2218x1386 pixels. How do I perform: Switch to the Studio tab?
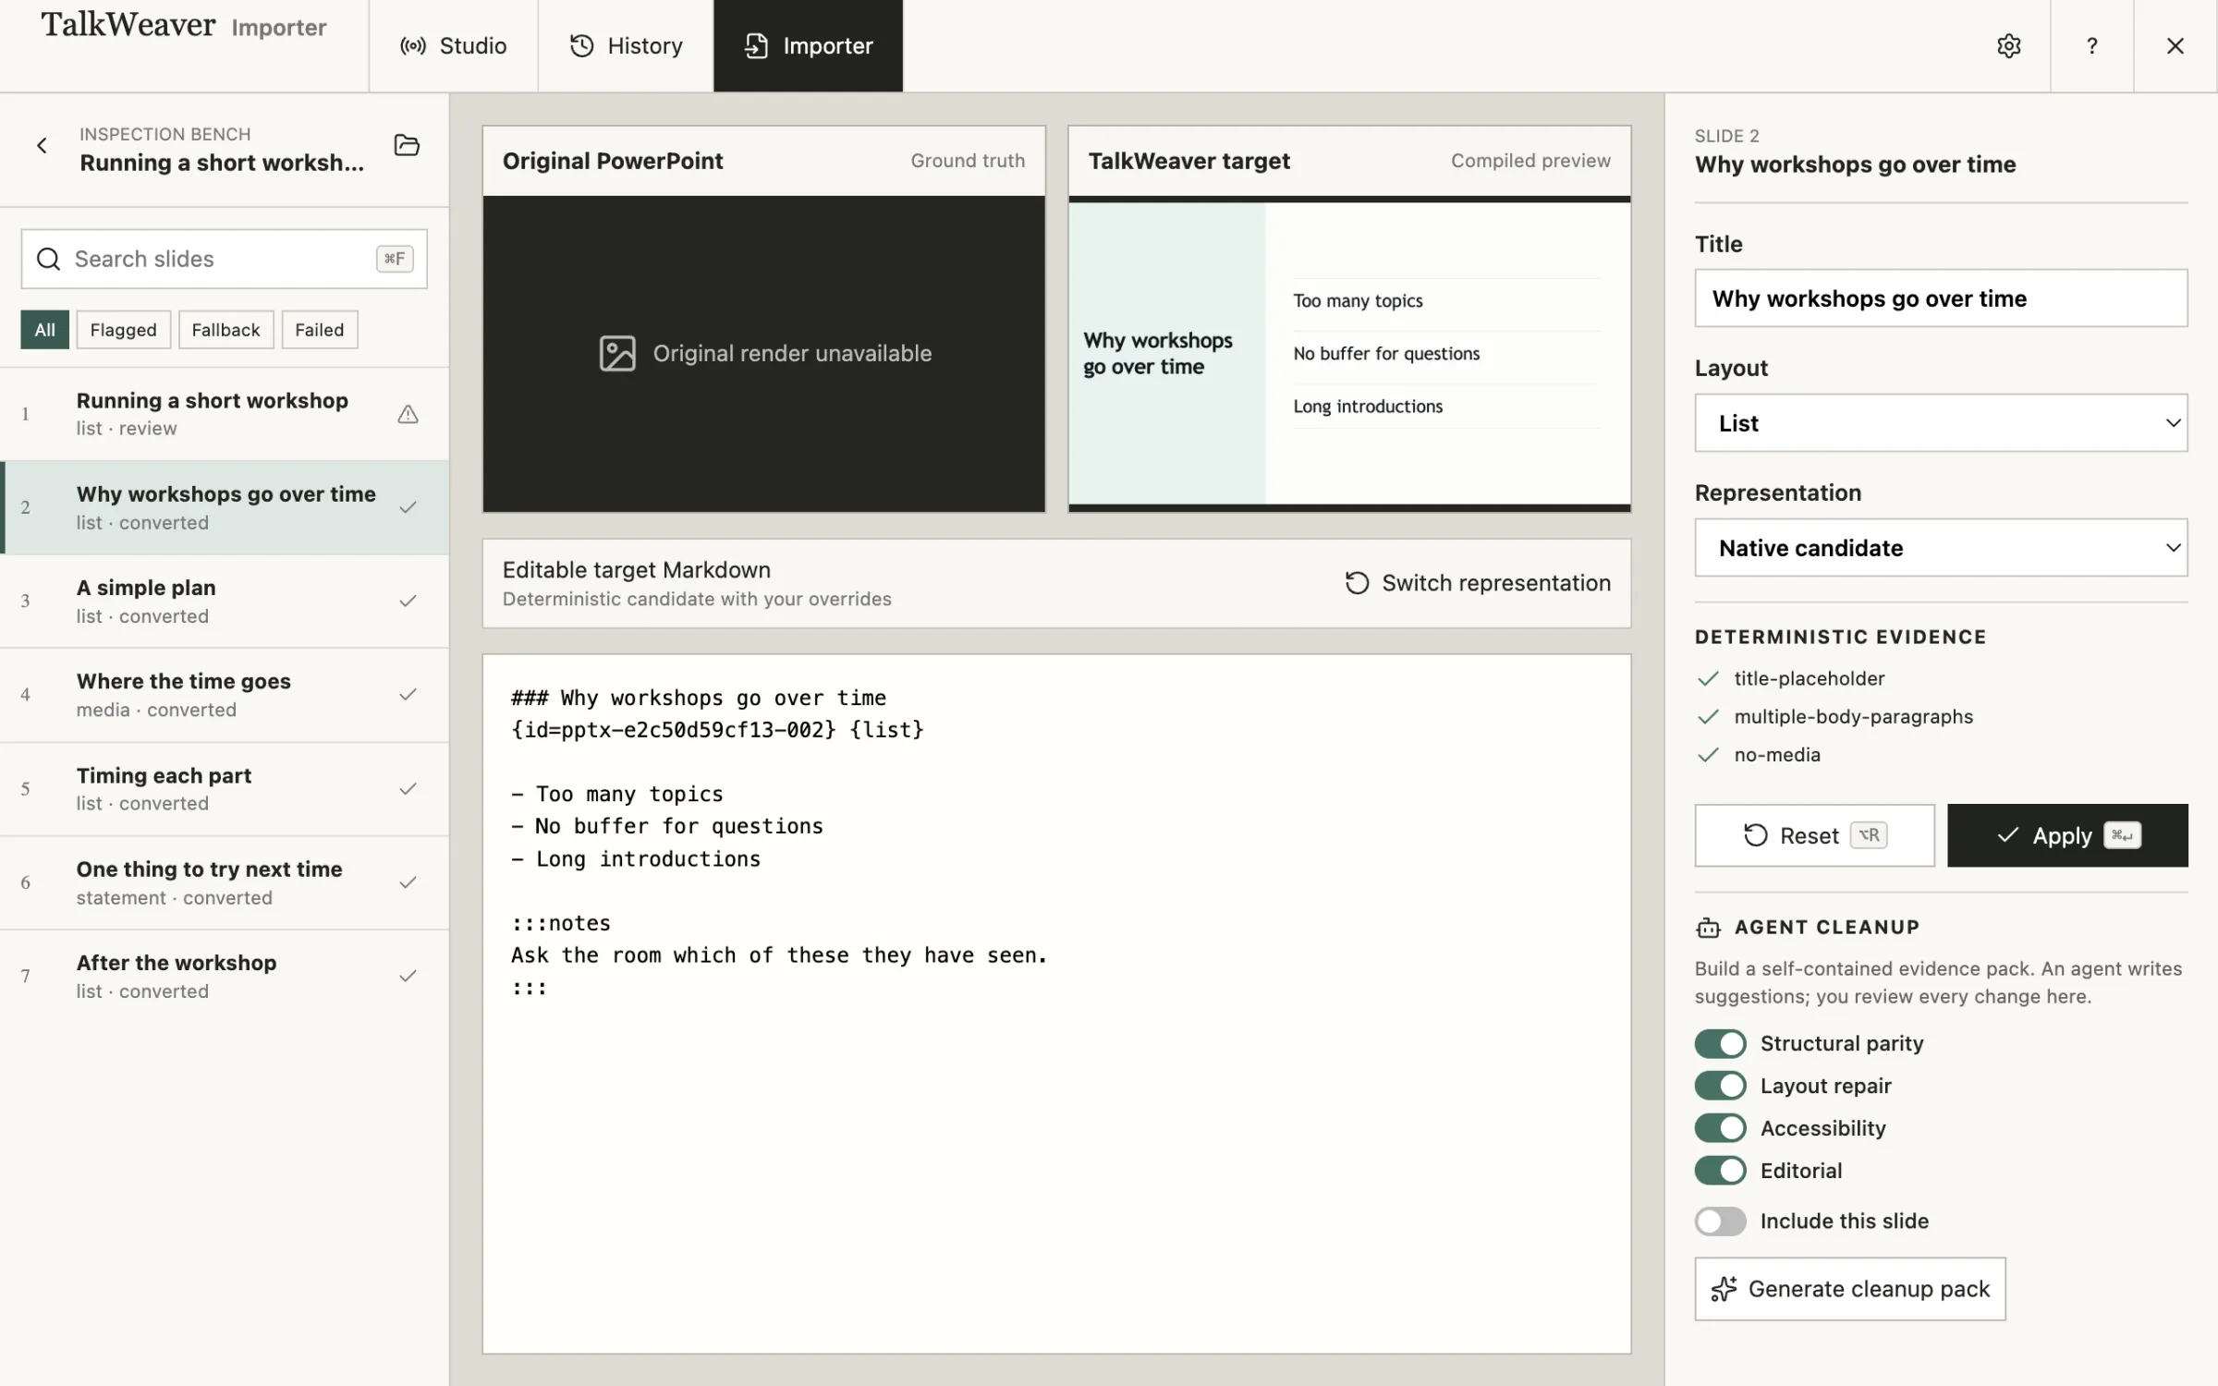(x=453, y=45)
